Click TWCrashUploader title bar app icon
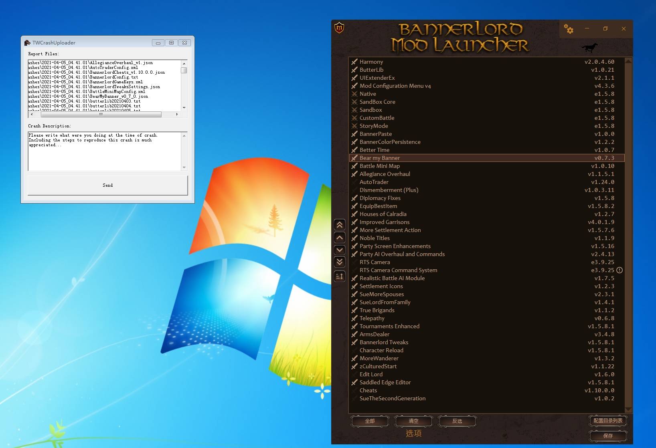 [27, 42]
